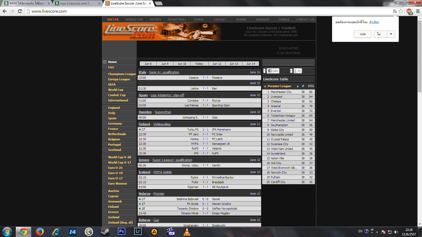Show the next league table with right arrow

tap(298, 86)
